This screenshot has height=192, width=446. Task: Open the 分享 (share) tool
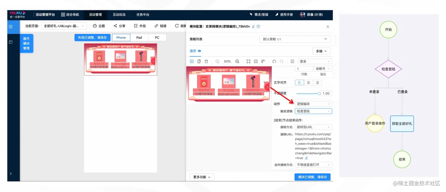119,26
